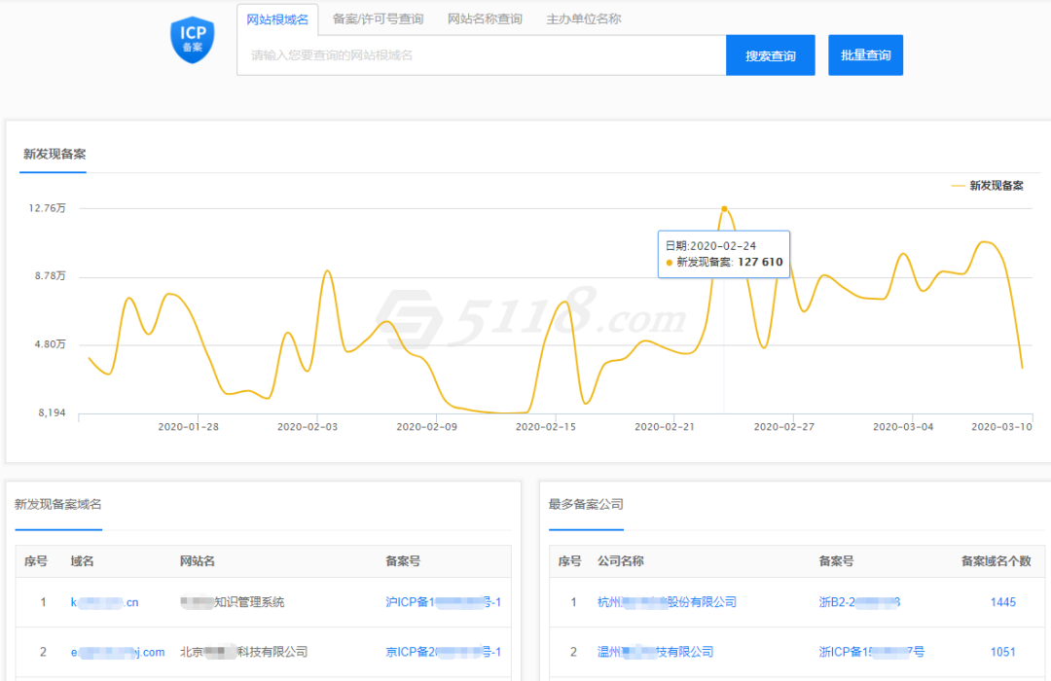
Task: Select the 网站根域名 tab
Action: 277,19
